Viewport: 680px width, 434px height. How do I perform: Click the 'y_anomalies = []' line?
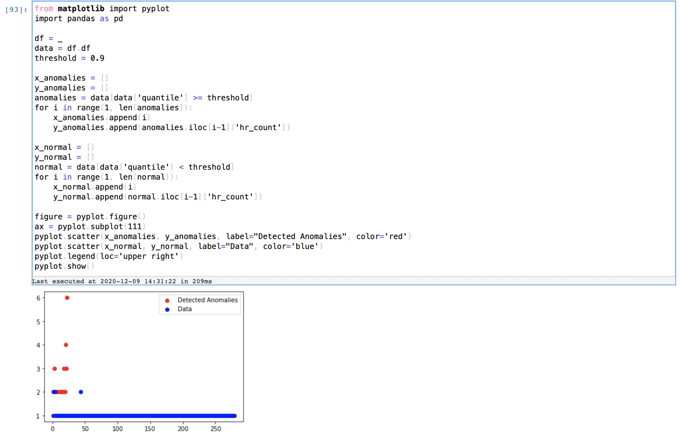pyautogui.click(x=71, y=88)
